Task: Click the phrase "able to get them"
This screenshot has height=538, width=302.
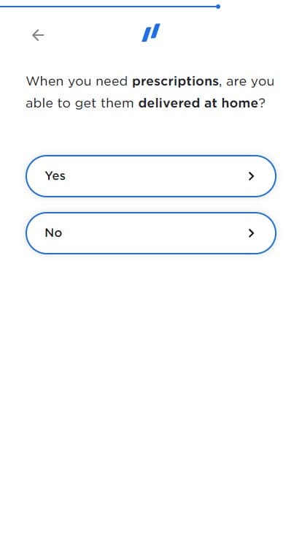Action: click(80, 104)
